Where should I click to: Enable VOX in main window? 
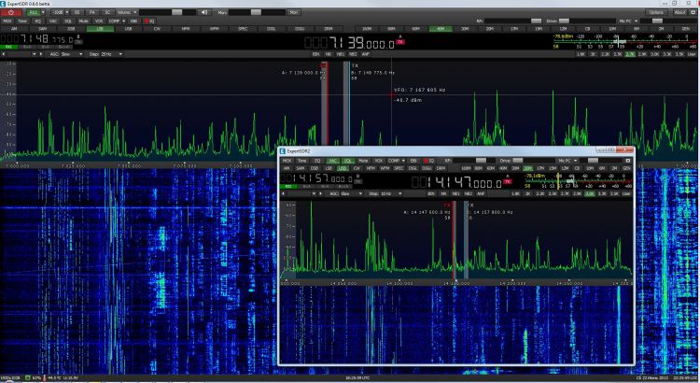coord(99,21)
